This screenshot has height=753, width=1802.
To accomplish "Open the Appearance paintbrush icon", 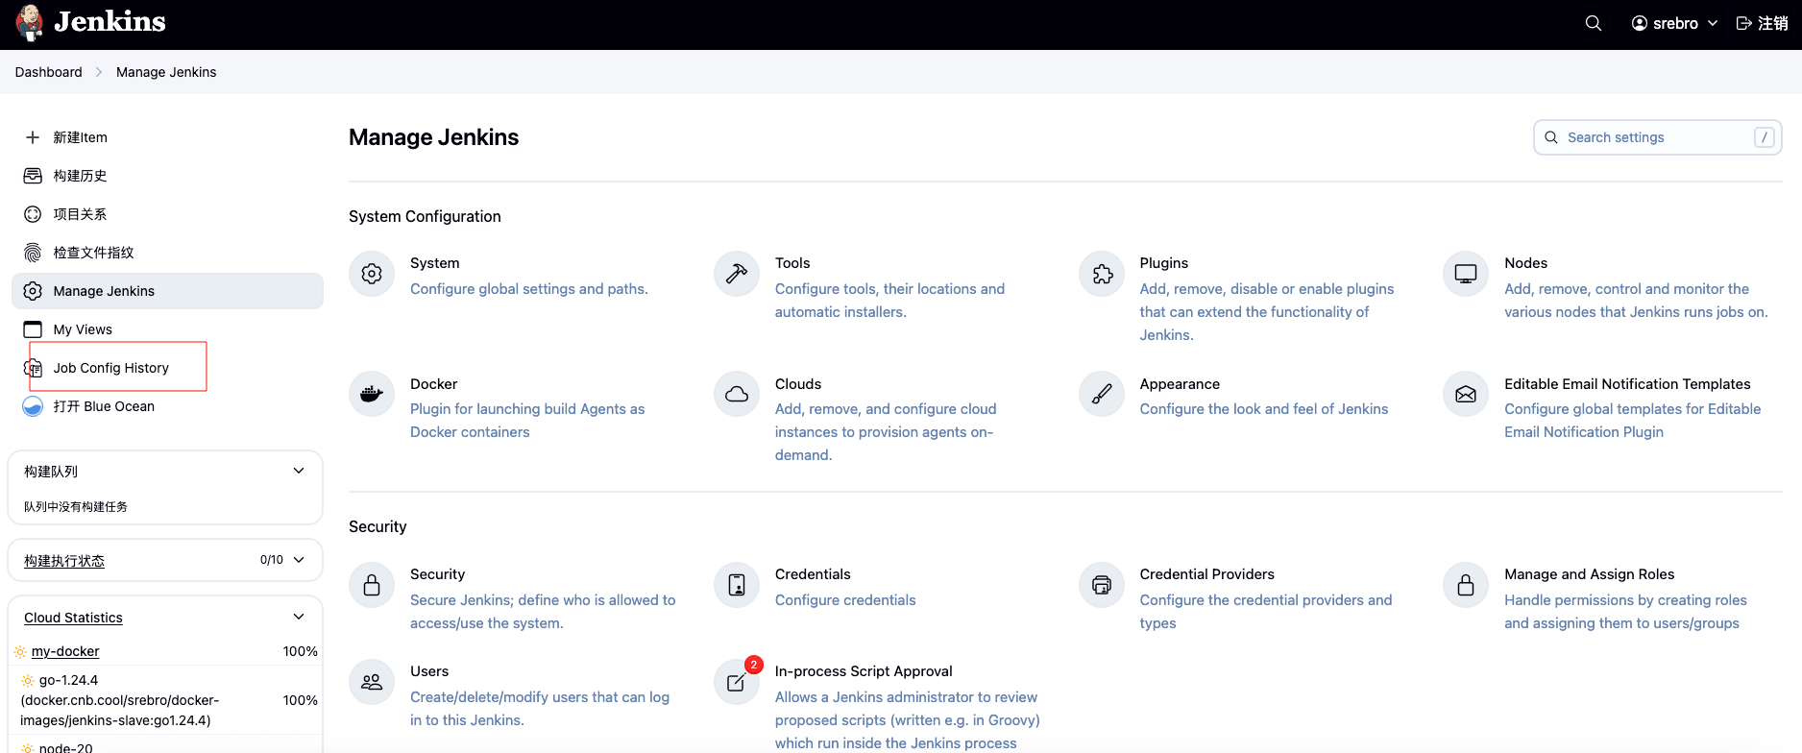I will tap(1102, 394).
